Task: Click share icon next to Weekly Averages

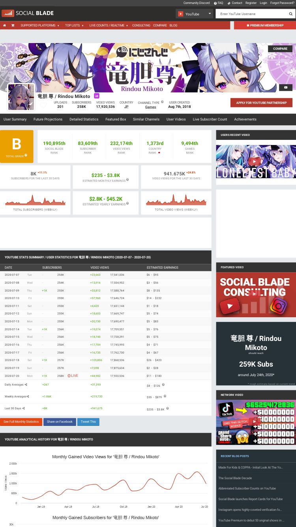Action: point(28,396)
